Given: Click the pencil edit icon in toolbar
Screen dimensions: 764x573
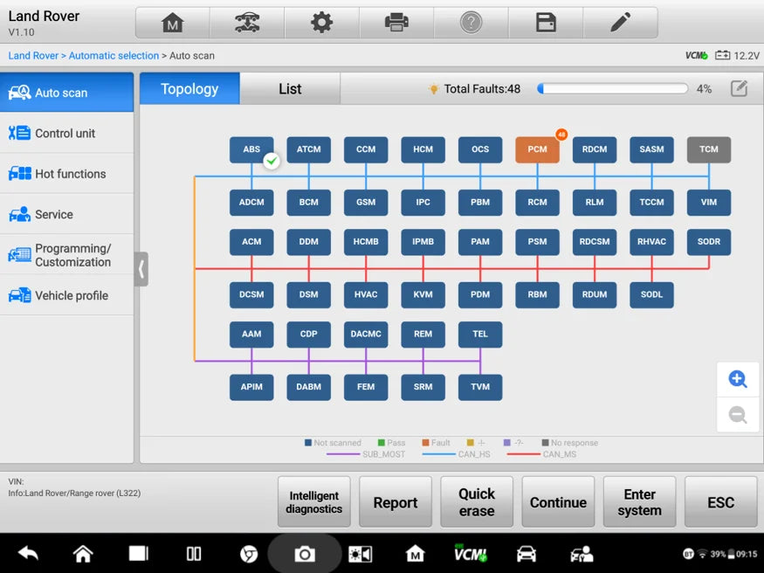Looking at the screenshot, I should pyautogui.click(x=621, y=23).
